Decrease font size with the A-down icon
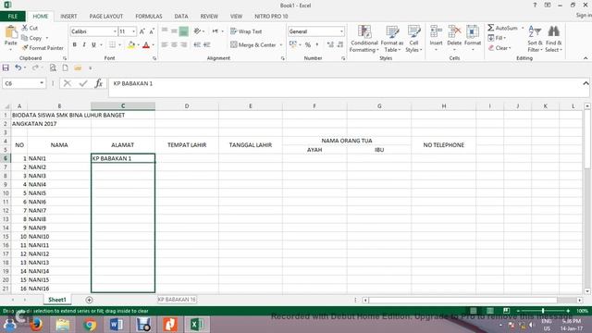 click(152, 31)
